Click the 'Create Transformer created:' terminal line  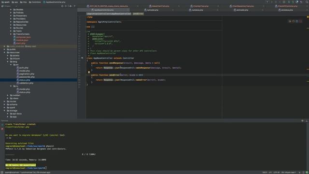21,124
